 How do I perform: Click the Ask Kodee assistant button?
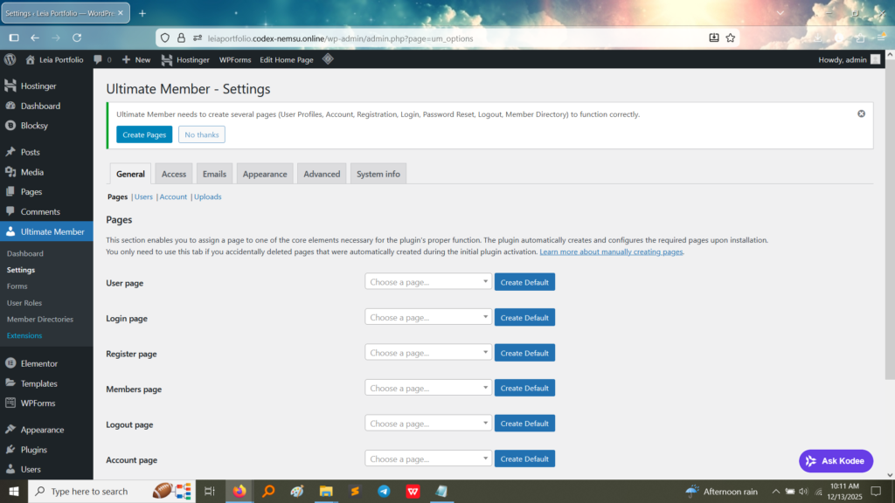pyautogui.click(x=836, y=461)
